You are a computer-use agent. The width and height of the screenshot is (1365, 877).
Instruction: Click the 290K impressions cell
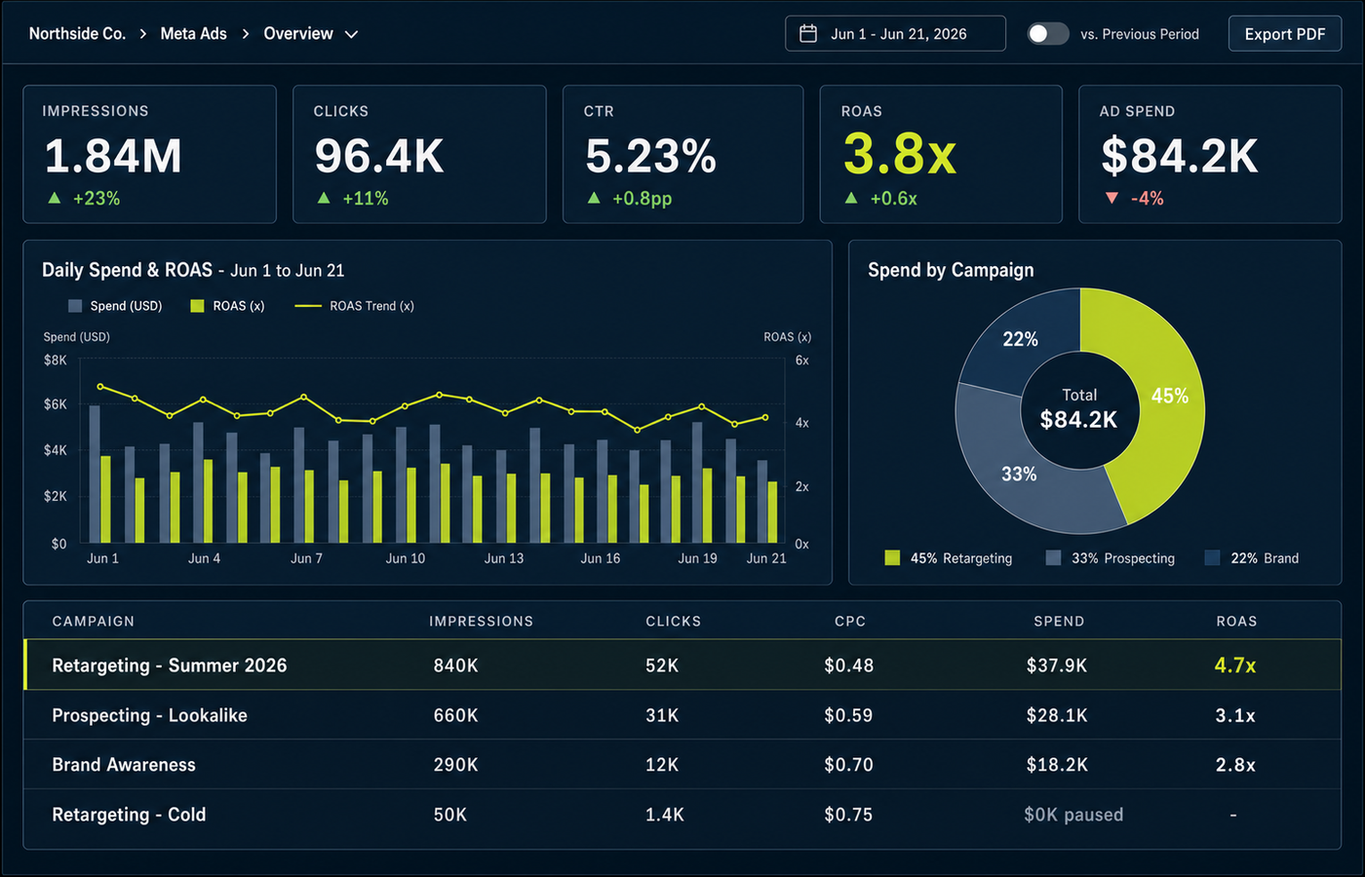[456, 765]
